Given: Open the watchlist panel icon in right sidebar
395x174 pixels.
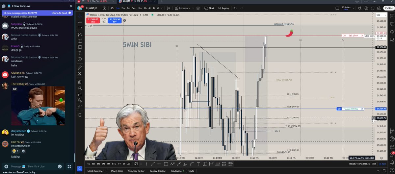Looking at the screenshot, I should point(392,15).
